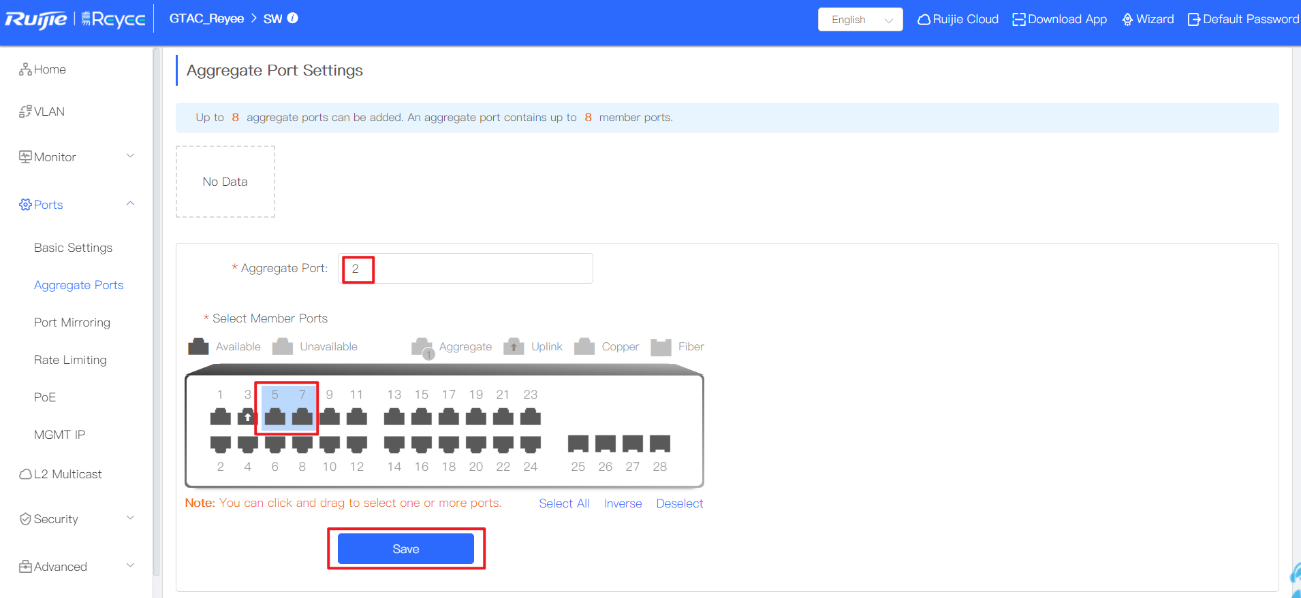Click GTAC_Reyee breadcrumb

pyautogui.click(x=206, y=18)
